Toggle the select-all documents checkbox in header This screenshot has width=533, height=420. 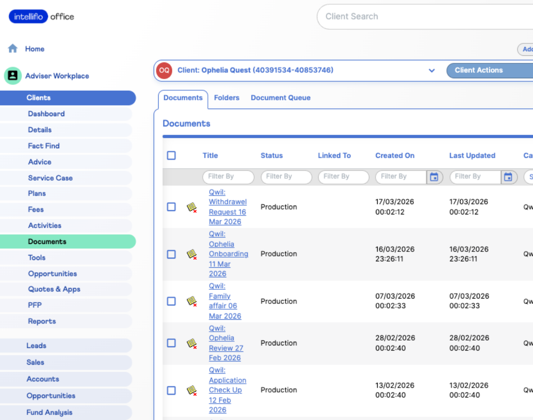pos(171,156)
